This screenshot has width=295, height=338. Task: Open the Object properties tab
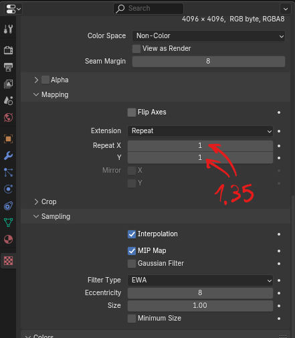pyautogui.click(x=8, y=139)
